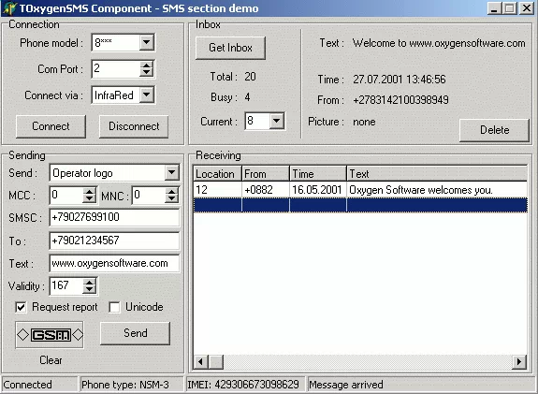This screenshot has height=394, width=538.
Task: Click the 16.05.2001 time cell
Action: pos(317,190)
